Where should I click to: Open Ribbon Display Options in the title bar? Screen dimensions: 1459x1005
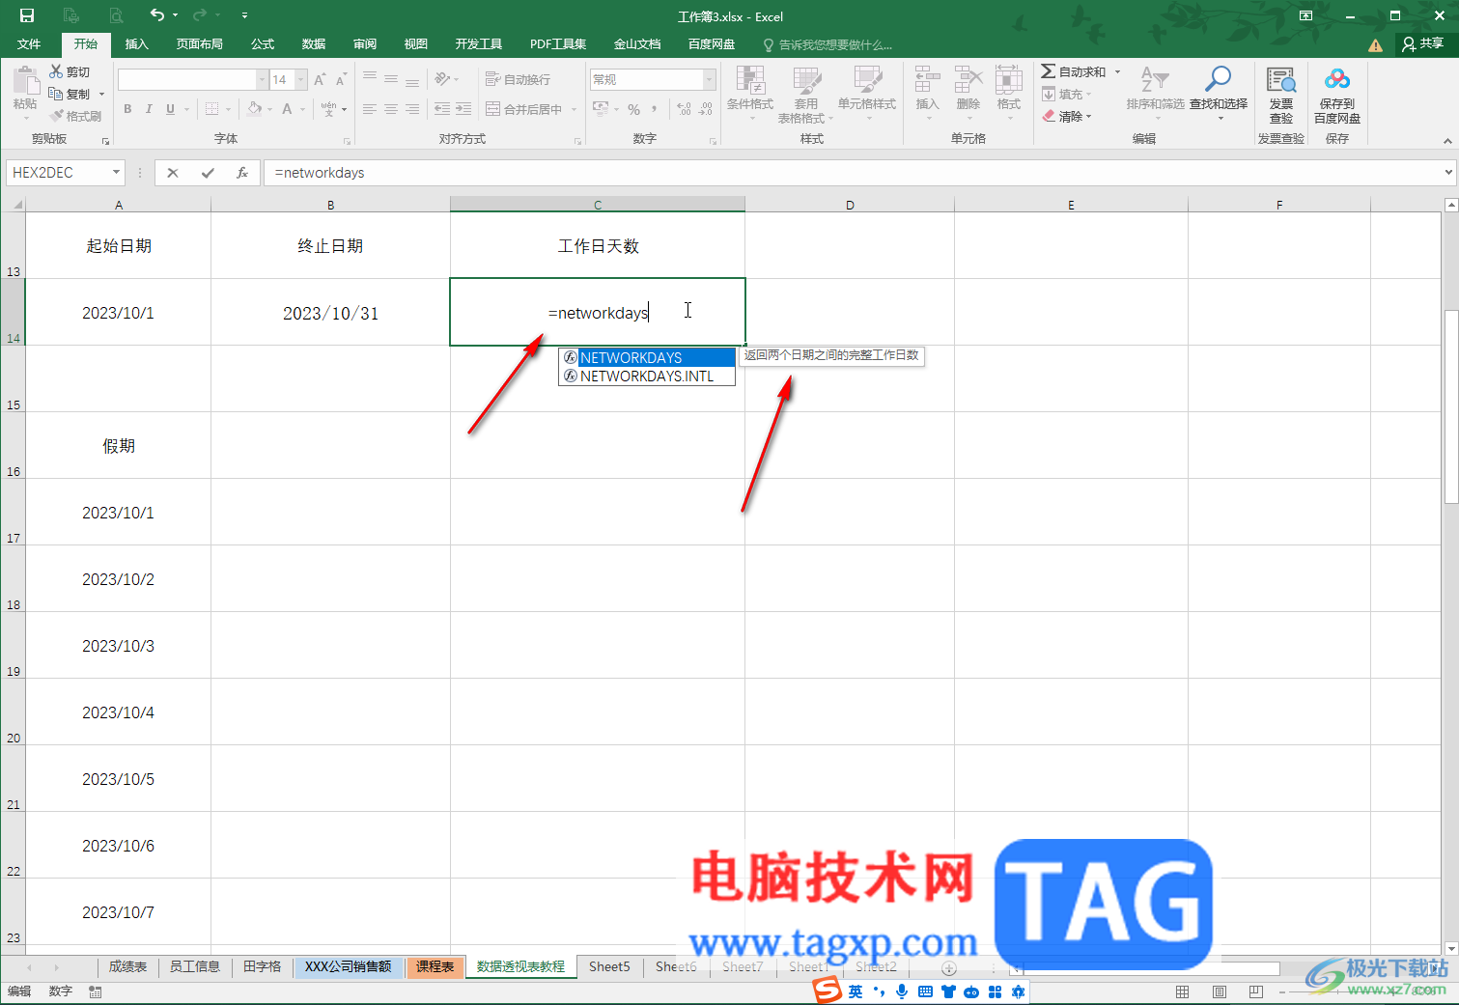tap(1305, 15)
